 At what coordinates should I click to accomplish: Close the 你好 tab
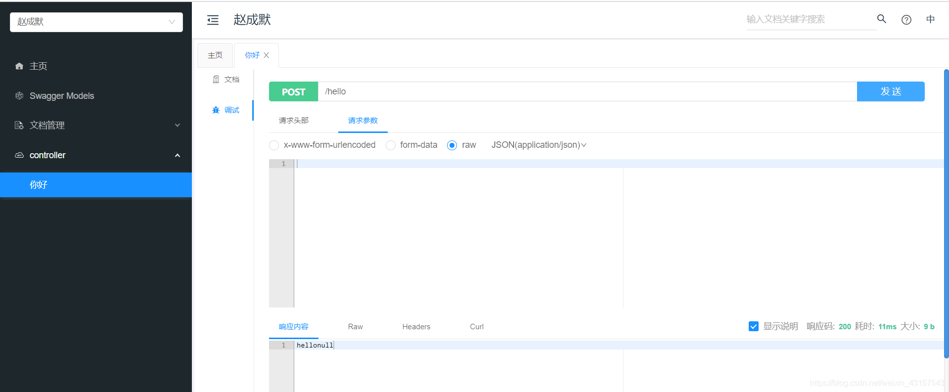coord(266,55)
